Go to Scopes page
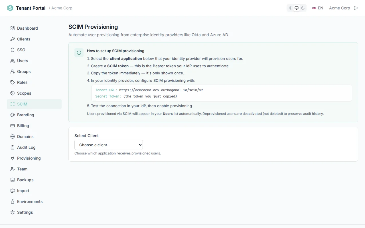This screenshot has width=365, height=228. [x=34, y=93]
